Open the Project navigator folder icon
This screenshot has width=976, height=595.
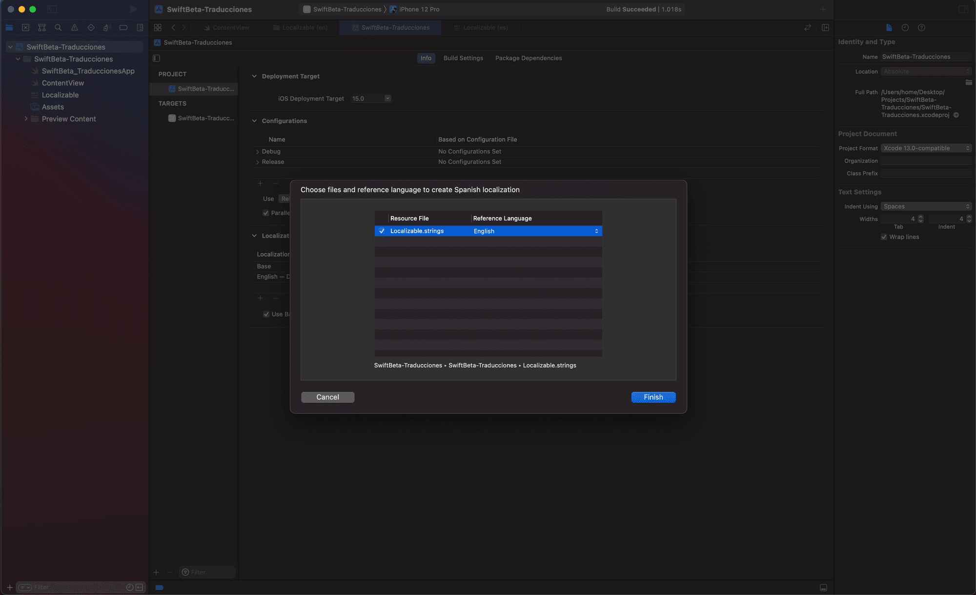tap(9, 28)
